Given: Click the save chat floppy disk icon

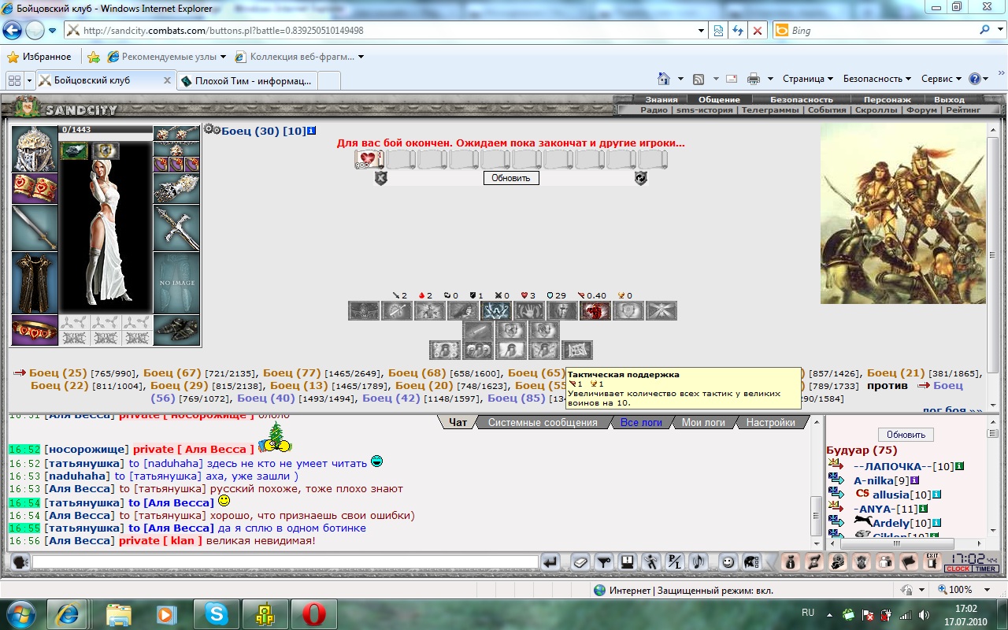Looking at the screenshot, I should point(628,561).
